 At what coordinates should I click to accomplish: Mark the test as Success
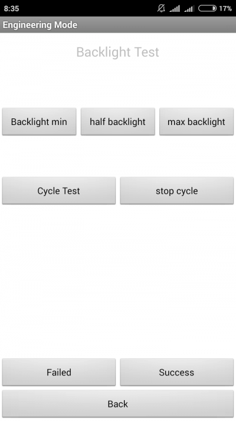(x=177, y=372)
